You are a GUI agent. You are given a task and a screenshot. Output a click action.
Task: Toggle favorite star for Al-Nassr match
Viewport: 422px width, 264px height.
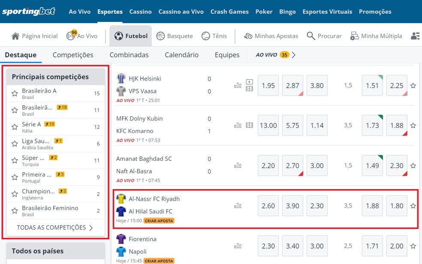click(x=413, y=206)
